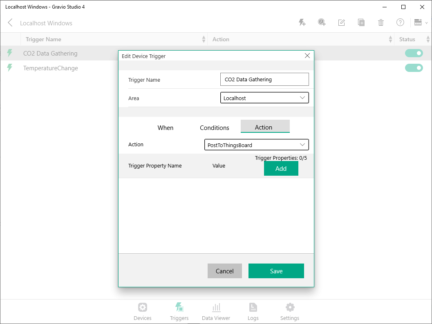Duplicate the selected trigger via the copy icon
This screenshot has width=432, height=324.
(x=361, y=22)
